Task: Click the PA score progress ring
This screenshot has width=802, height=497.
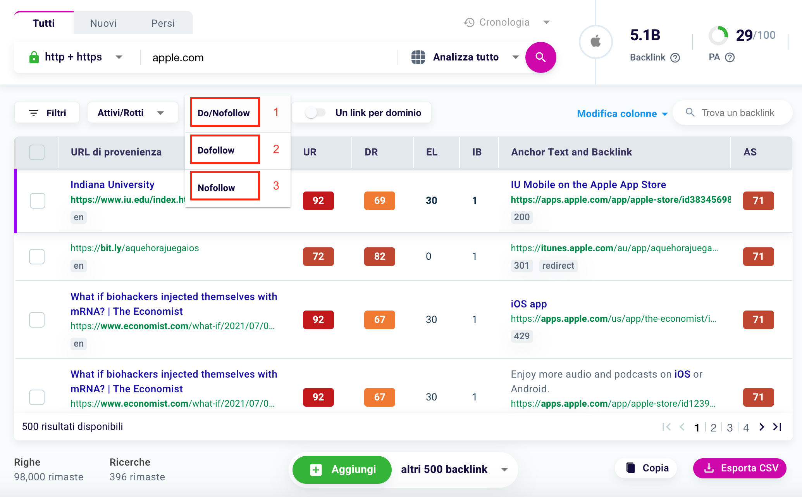Action: pos(718,36)
